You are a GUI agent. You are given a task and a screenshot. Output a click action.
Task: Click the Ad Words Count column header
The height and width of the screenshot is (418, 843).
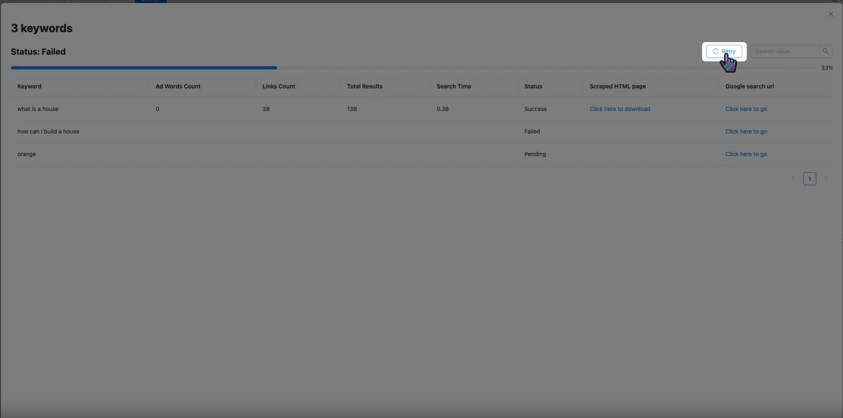point(178,86)
